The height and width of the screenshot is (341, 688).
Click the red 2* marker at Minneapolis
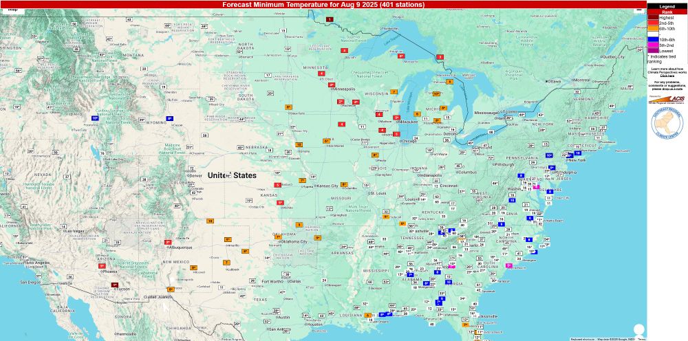click(x=332, y=85)
